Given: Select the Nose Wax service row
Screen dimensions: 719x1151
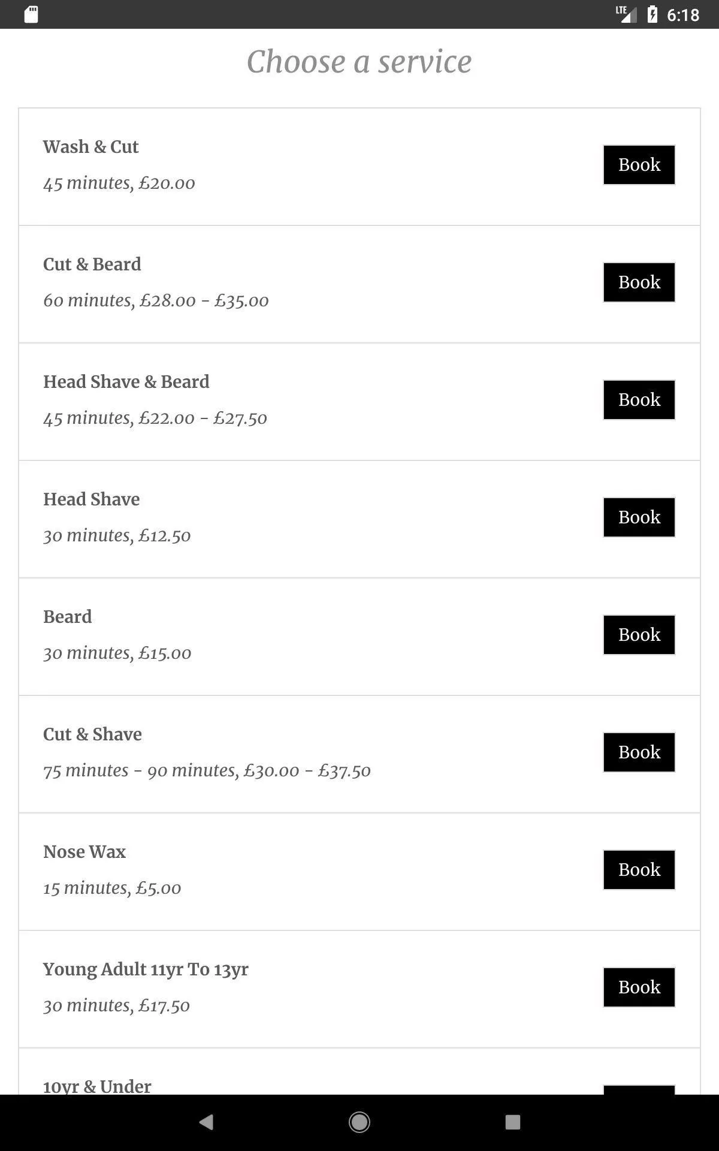Looking at the screenshot, I should pyautogui.click(x=300, y=871).
